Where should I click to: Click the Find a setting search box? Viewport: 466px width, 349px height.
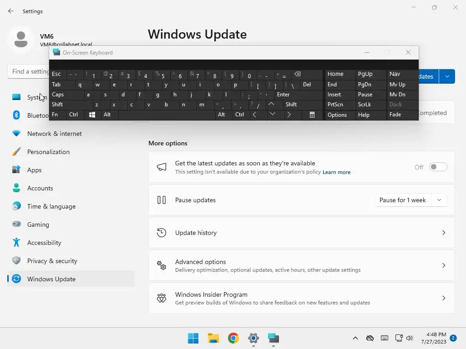click(29, 71)
